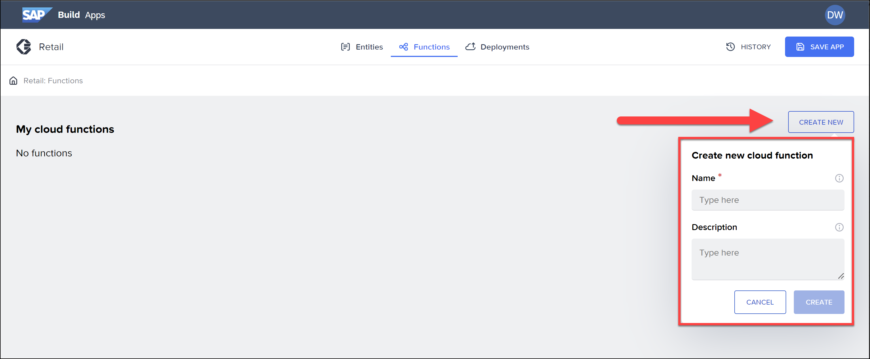This screenshot has width=870, height=359.
Task: Click the Retail: Functions breadcrumb link
Action: click(53, 80)
